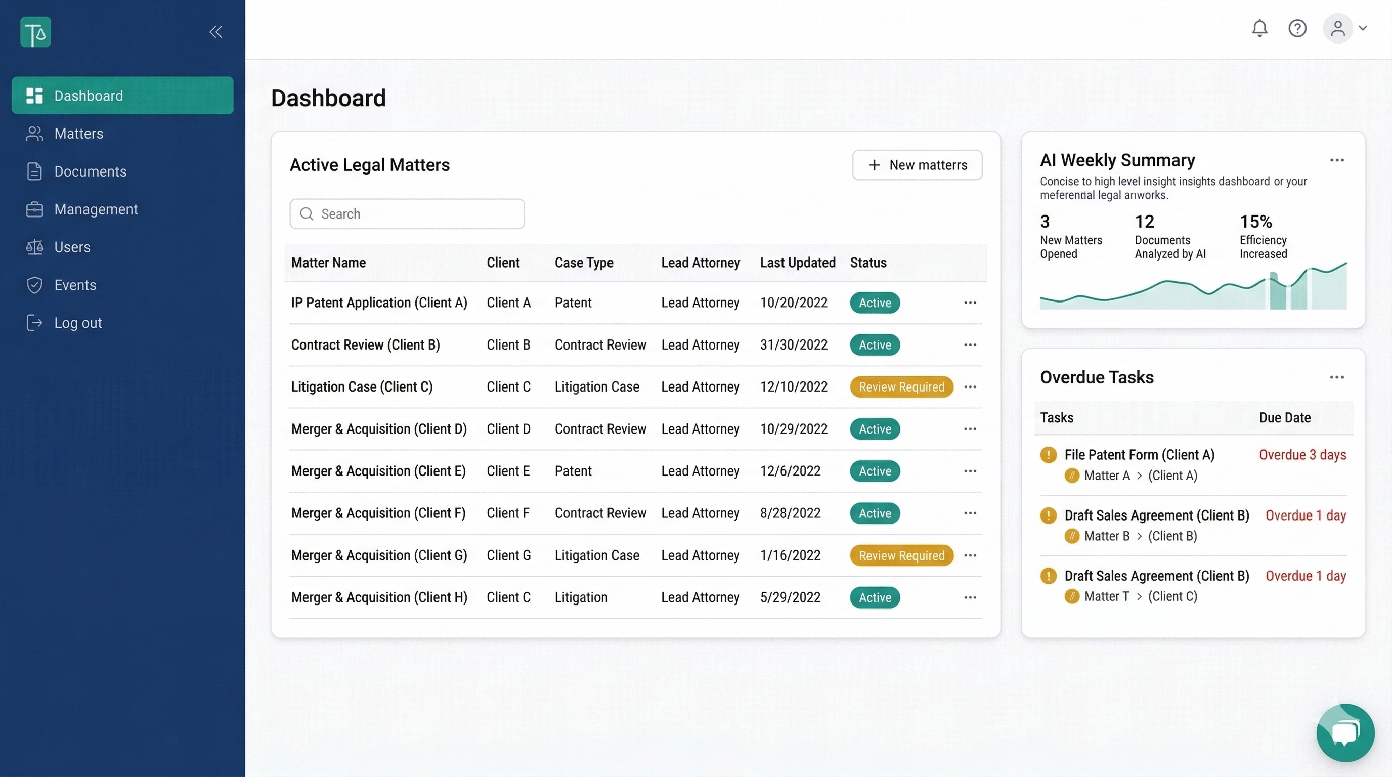Select the Documents icon in sidebar
Screen dimensions: 1392x777
[x=34, y=171]
